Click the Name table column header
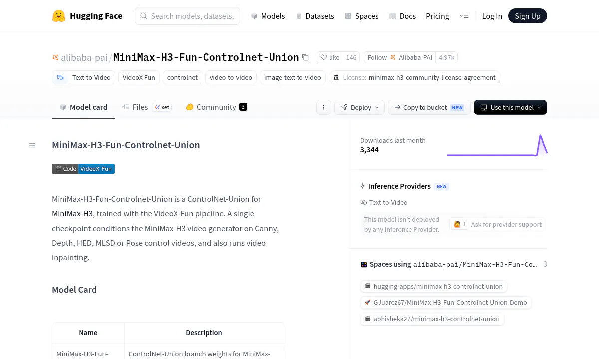This screenshot has height=359, width=599. [88, 333]
